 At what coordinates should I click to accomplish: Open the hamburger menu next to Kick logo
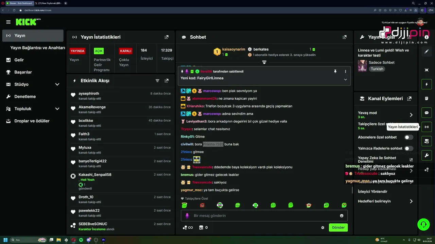coord(8,22)
